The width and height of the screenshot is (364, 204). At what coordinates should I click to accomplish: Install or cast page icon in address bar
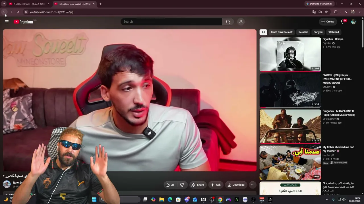[x=320, y=12]
